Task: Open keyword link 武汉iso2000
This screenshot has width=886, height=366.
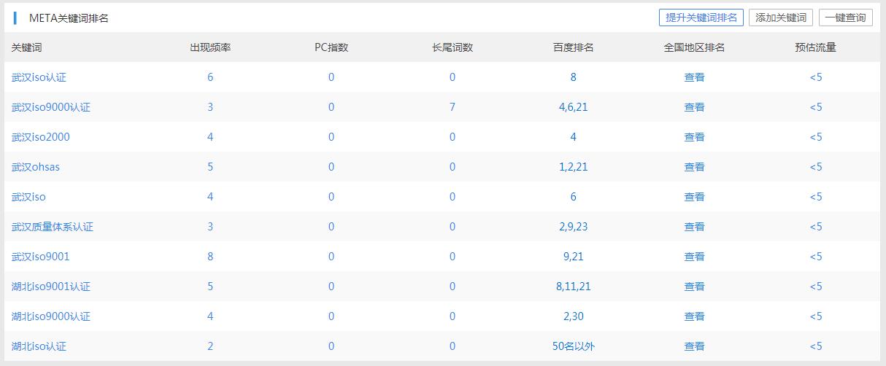Action: (41, 137)
